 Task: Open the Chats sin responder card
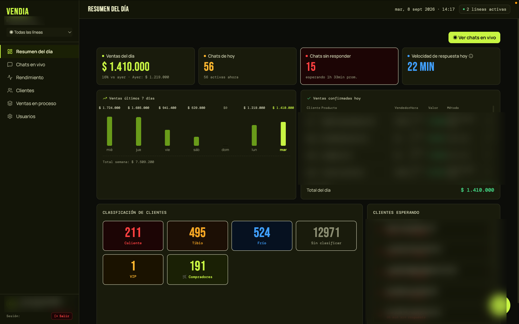click(x=349, y=66)
